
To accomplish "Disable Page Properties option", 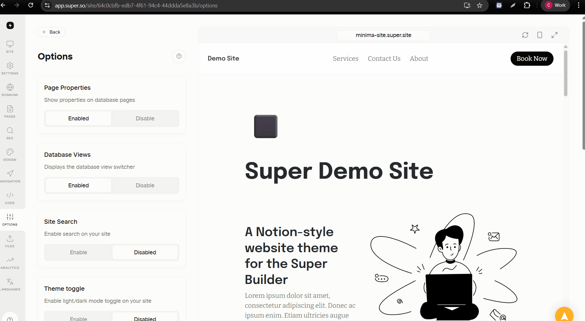I will coord(145,119).
